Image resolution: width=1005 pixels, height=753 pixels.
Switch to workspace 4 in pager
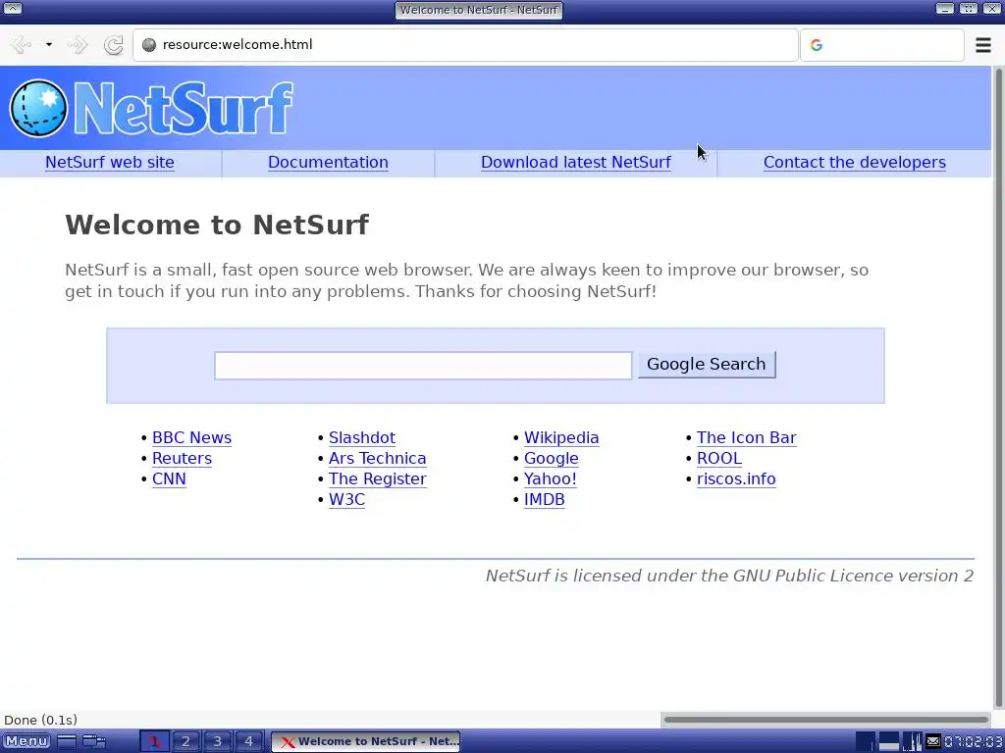pos(248,741)
